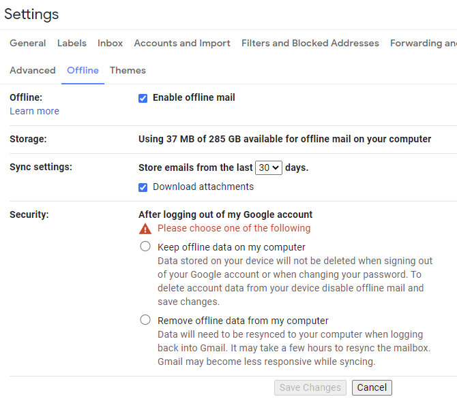Click the Settings page heading
Screen dimensions: 457x401
(31, 14)
